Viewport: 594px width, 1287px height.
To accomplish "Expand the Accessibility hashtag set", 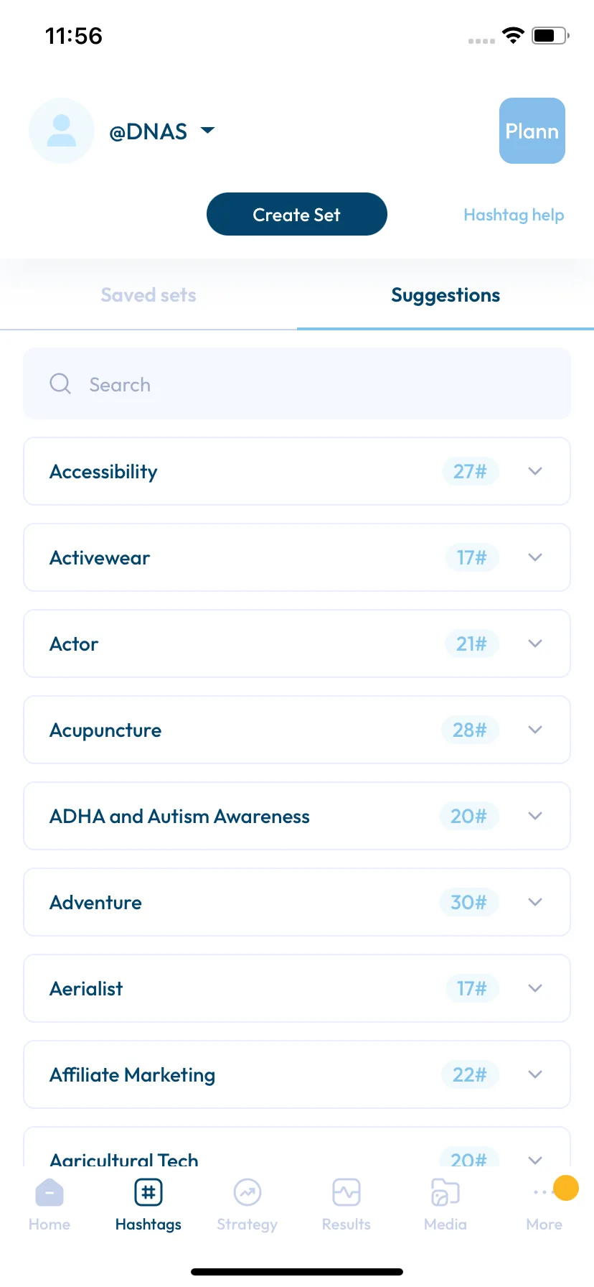I will pos(297,471).
